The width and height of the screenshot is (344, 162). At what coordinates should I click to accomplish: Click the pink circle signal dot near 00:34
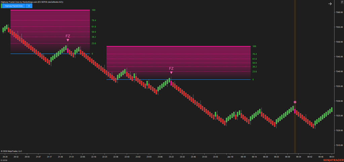pyautogui.click(x=295, y=102)
